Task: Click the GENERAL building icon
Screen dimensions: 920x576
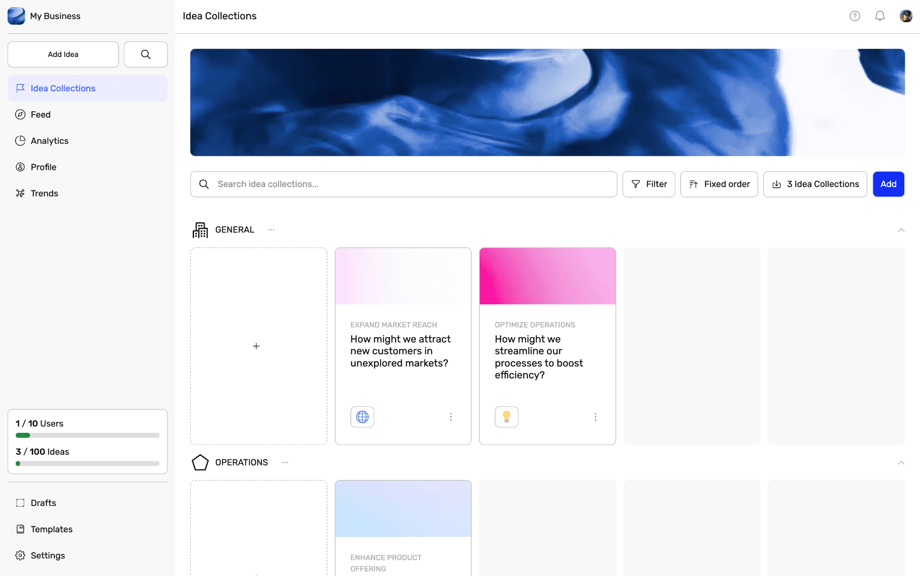Action: [x=200, y=230]
